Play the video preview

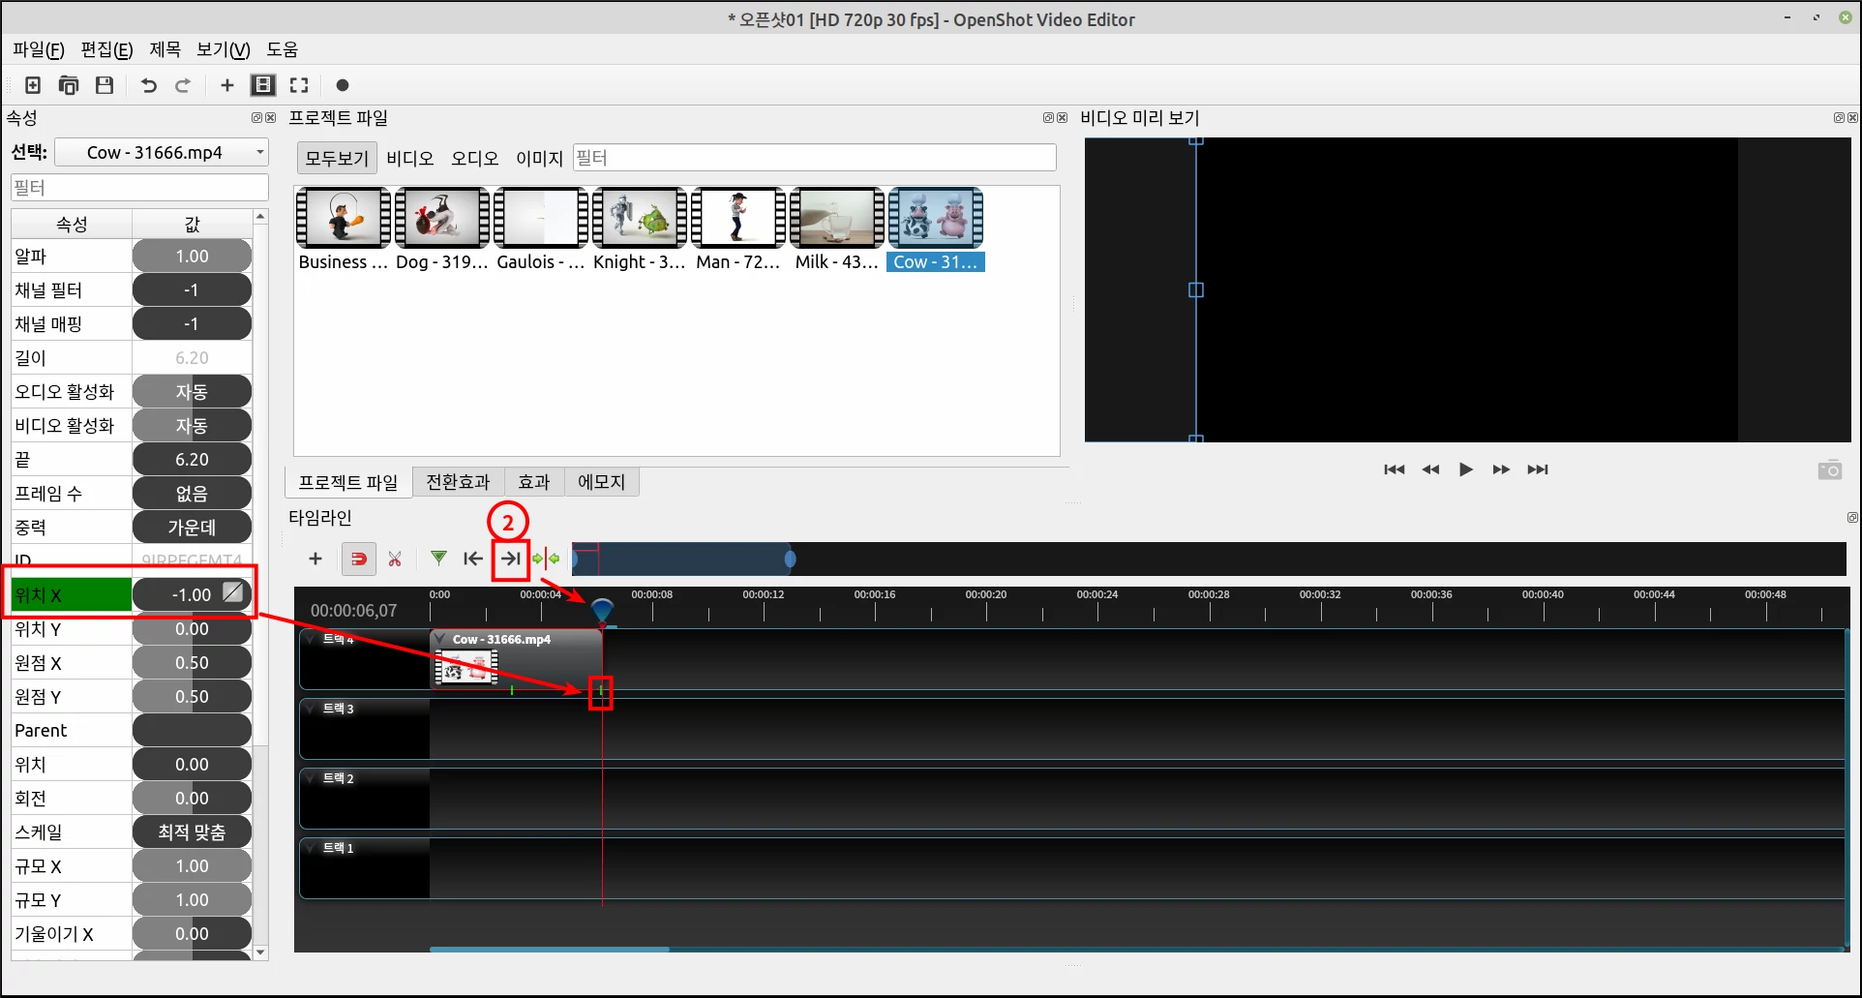click(1466, 469)
